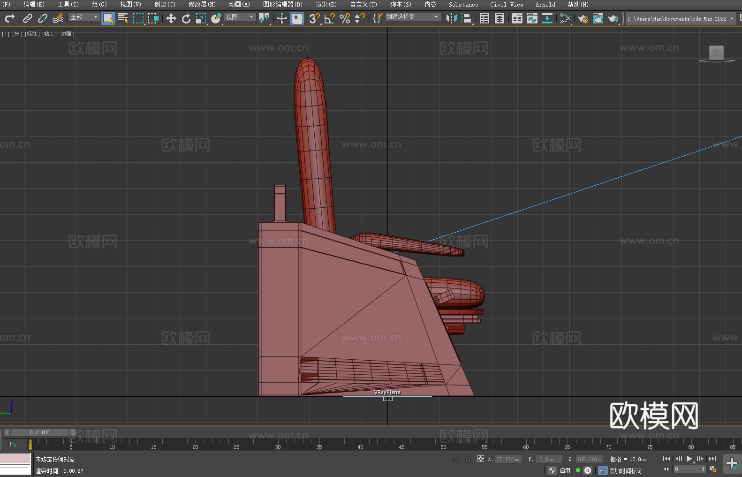Activate the Select and Move tool
Screen dimensions: 742x477
(171, 18)
